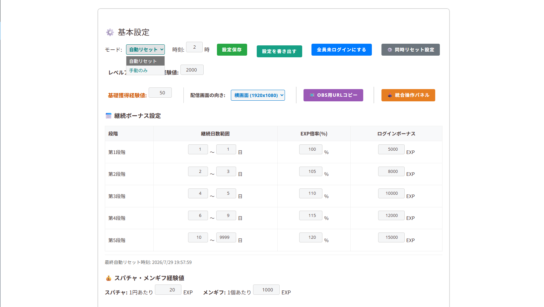Click 第2段階 login bonus input showing 8000

click(x=391, y=171)
